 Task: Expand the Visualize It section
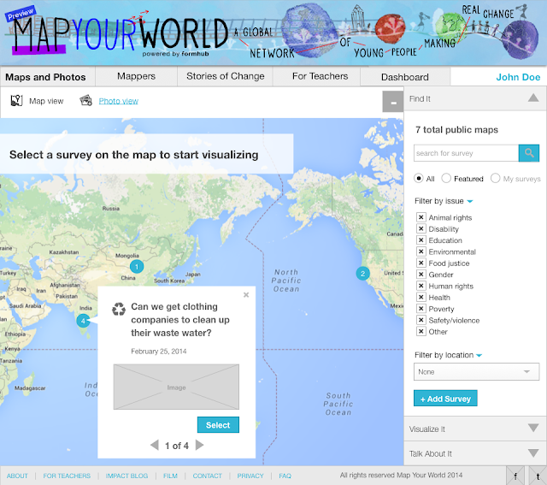click(x=533, y=428)
